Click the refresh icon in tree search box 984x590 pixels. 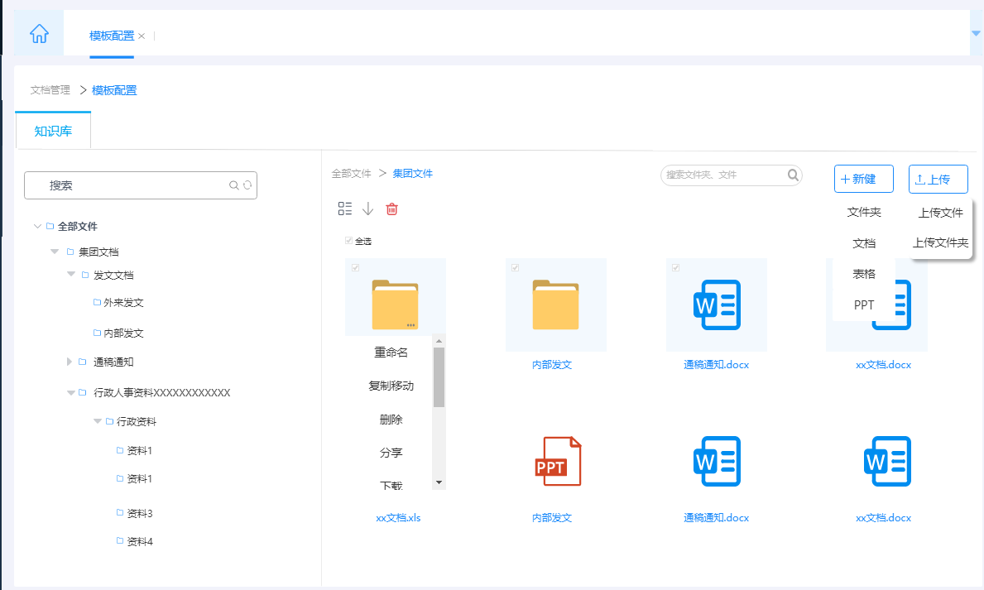click(247, 185)
